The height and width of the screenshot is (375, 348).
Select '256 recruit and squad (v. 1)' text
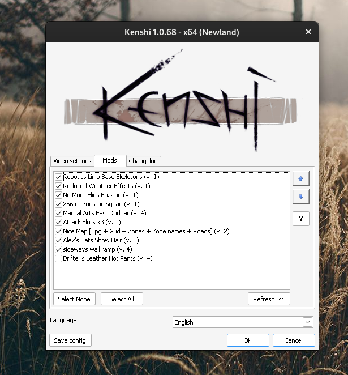[101, 204]
